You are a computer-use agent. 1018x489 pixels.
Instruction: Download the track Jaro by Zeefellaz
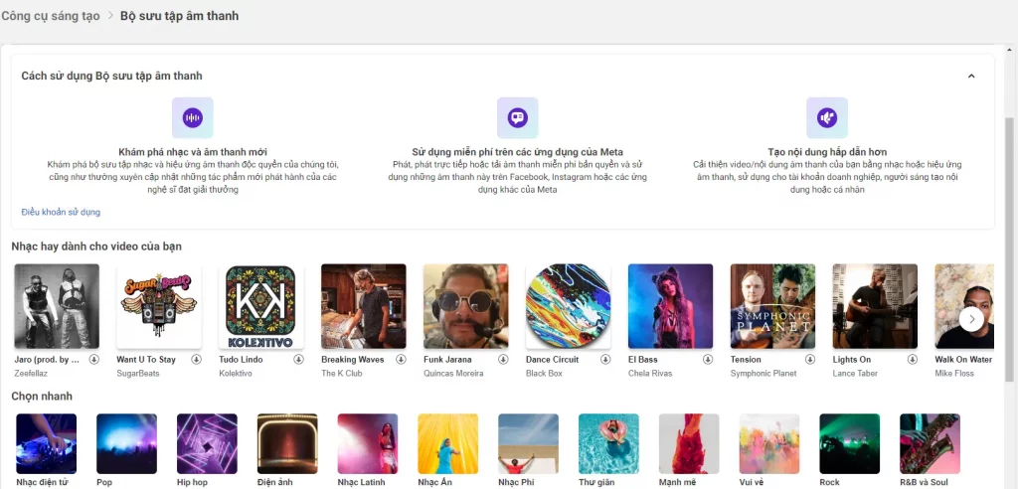[x=94, y=359]
